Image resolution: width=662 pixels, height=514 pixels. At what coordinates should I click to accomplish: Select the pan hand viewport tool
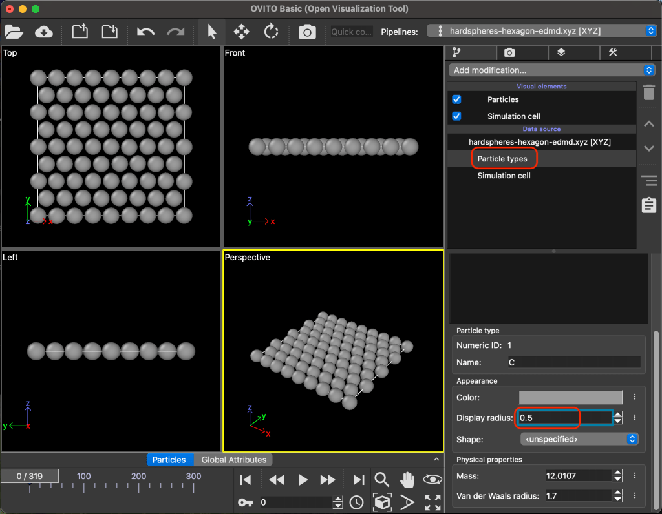tap(407, 480)
